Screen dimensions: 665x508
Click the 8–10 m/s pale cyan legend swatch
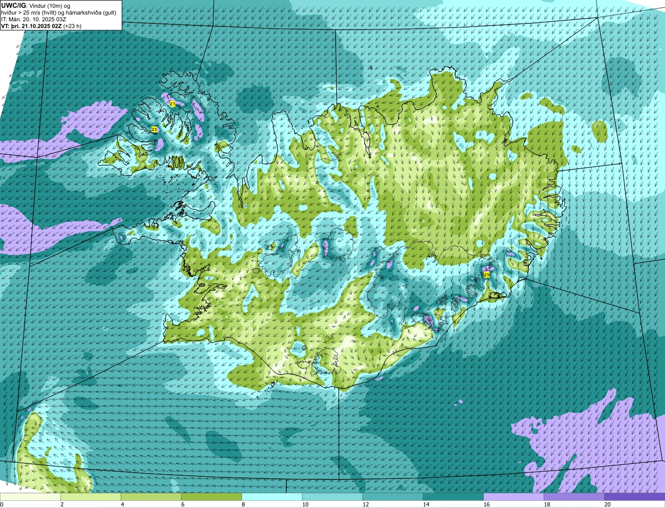[x=272, y=497]
